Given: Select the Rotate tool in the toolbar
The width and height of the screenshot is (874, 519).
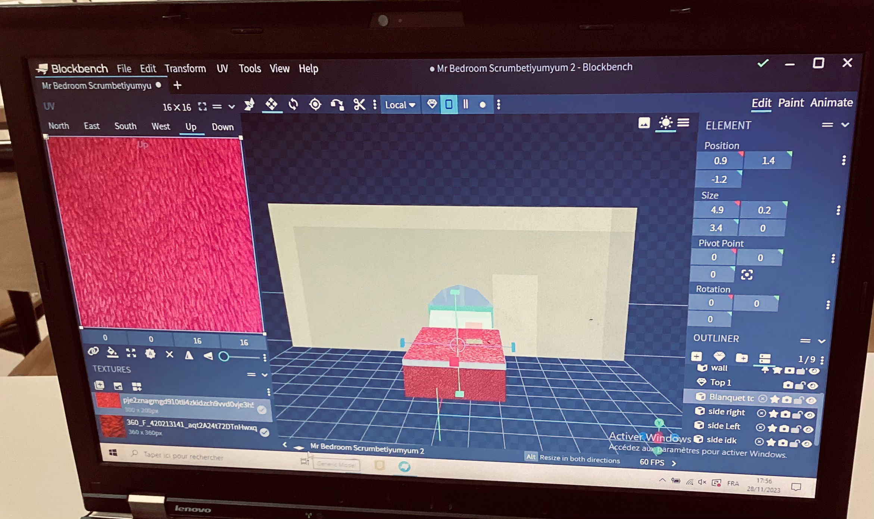Looking at the screenshot, I should tap(293, 104).
